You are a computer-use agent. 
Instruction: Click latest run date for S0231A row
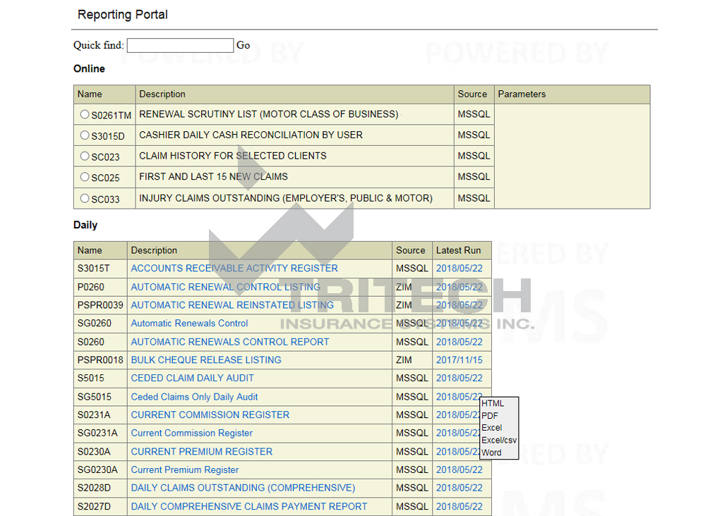(457, 414)
